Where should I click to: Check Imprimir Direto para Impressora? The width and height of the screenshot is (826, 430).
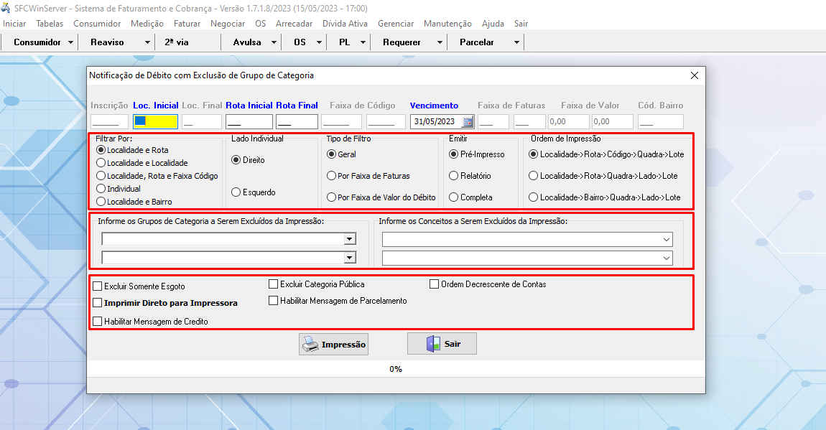point(98,303)
